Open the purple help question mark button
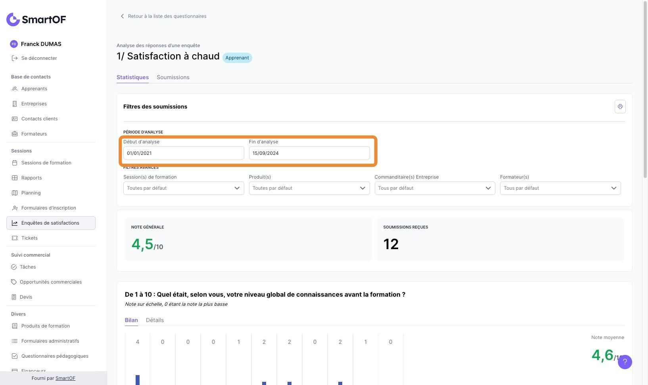Viewport: 648px width, 385px height. pos(625,362)
